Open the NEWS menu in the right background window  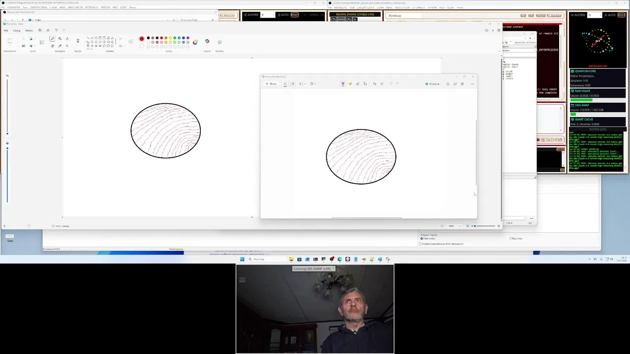coord(389,7)
